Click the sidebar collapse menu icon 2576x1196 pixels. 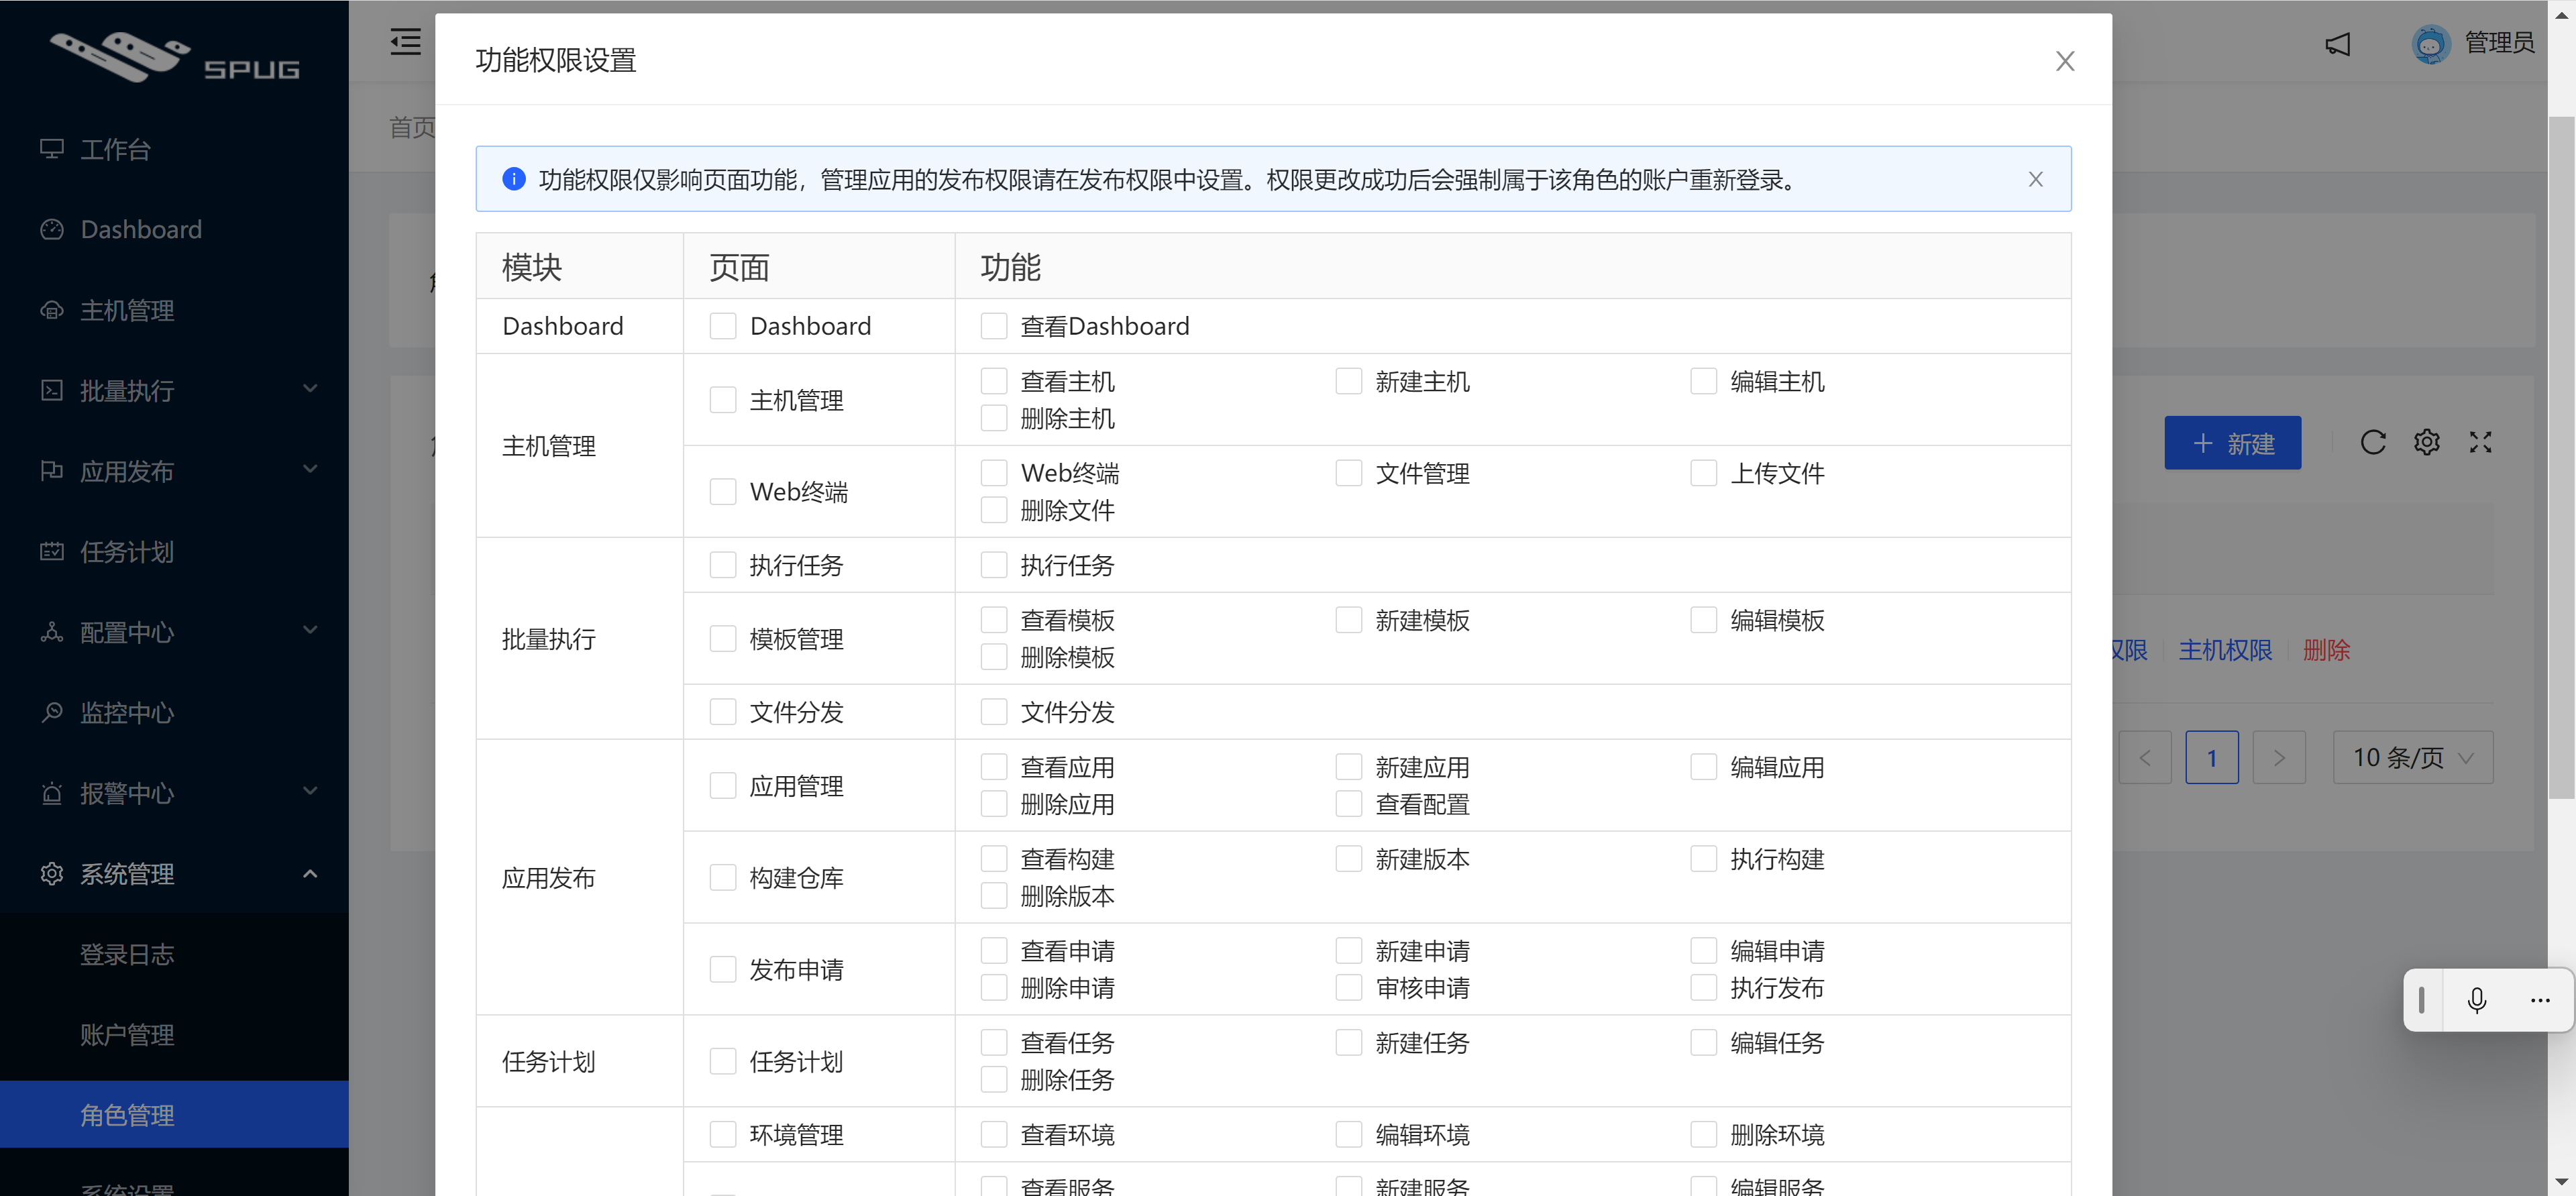pyautogui.click(x=405, y=42)
